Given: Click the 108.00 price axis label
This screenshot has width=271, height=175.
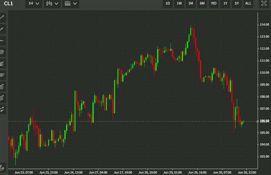Looking at the screenshot, I should pos(264,97).
